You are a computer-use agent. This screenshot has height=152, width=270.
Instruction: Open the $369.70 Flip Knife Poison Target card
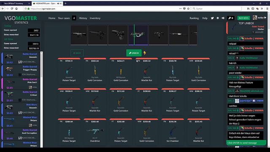[x=173, y=71]
